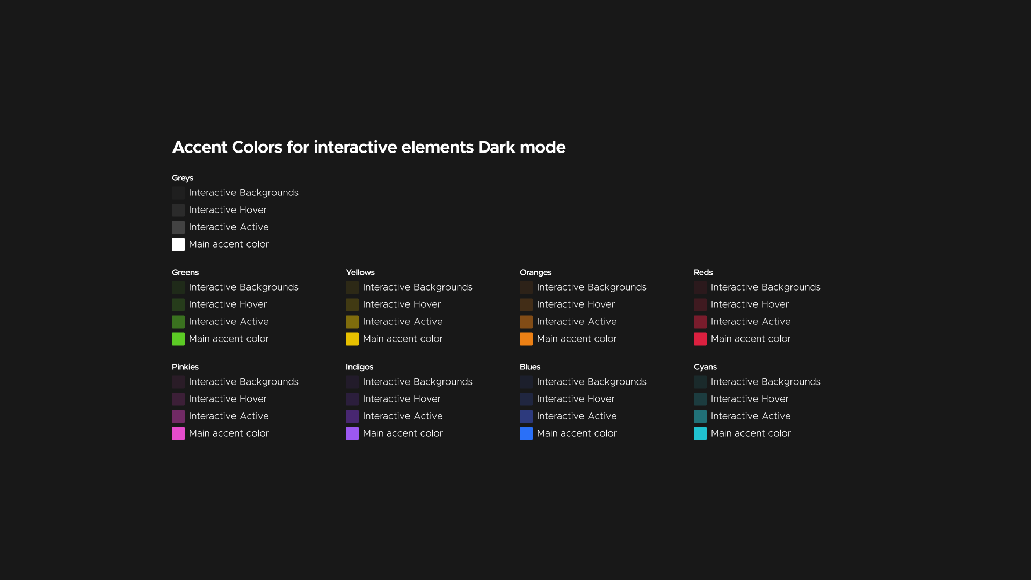Click the Oranges Interactive Active swatch
The width and height of the screenshot is (1031, 580).
[526, 322]
